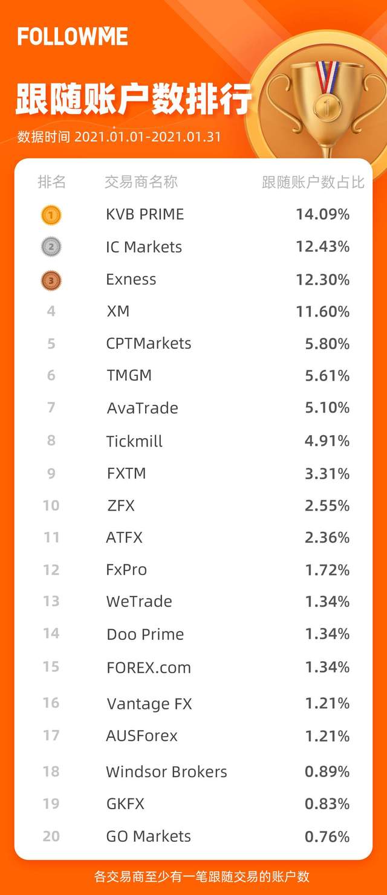Screen dimensions: 387x895
Task: Click the Windsor Brokers name
Action: click(167, 772)
